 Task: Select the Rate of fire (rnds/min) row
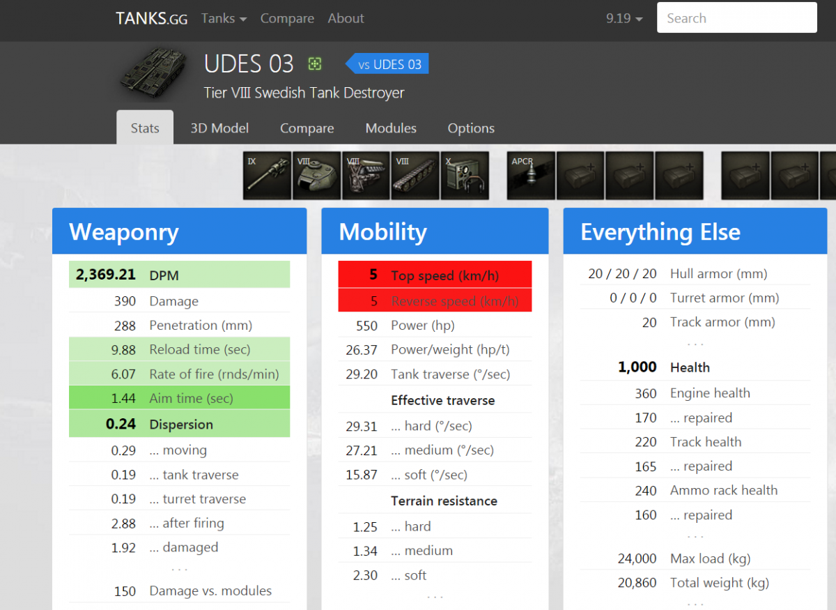click(x=180, y=374)
